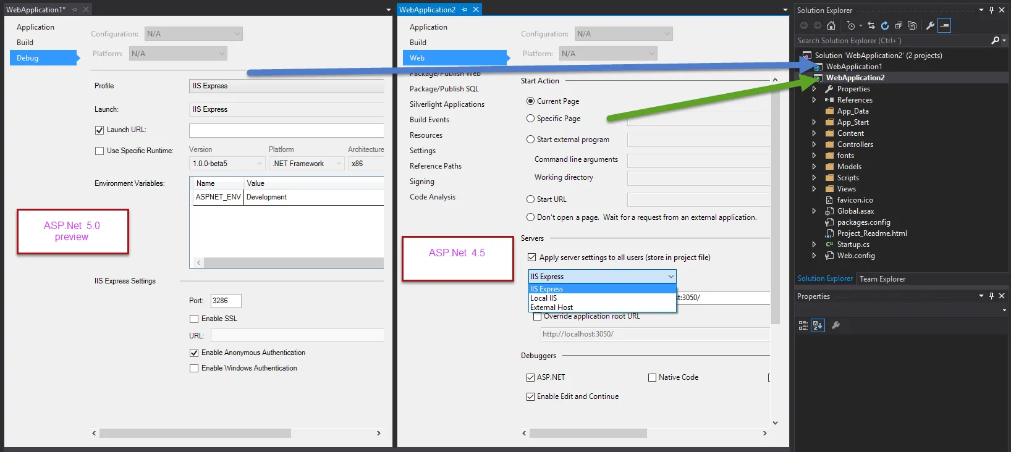
Task: Click the search magnifier icon in Solution Explorer
Action: 995,41
